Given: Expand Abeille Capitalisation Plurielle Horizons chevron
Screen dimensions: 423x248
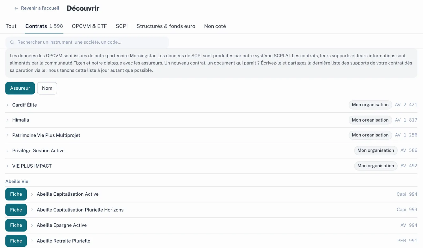Looking at the screenshot, I should (x=32, y=210).
